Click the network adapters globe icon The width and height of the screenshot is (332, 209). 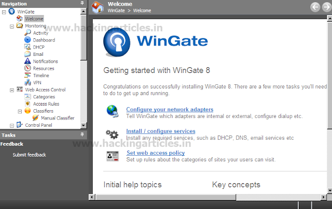(113, 111)
